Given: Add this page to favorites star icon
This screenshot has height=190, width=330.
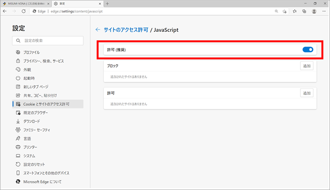Looking at the screenshot, I should (x=284, y=11).
